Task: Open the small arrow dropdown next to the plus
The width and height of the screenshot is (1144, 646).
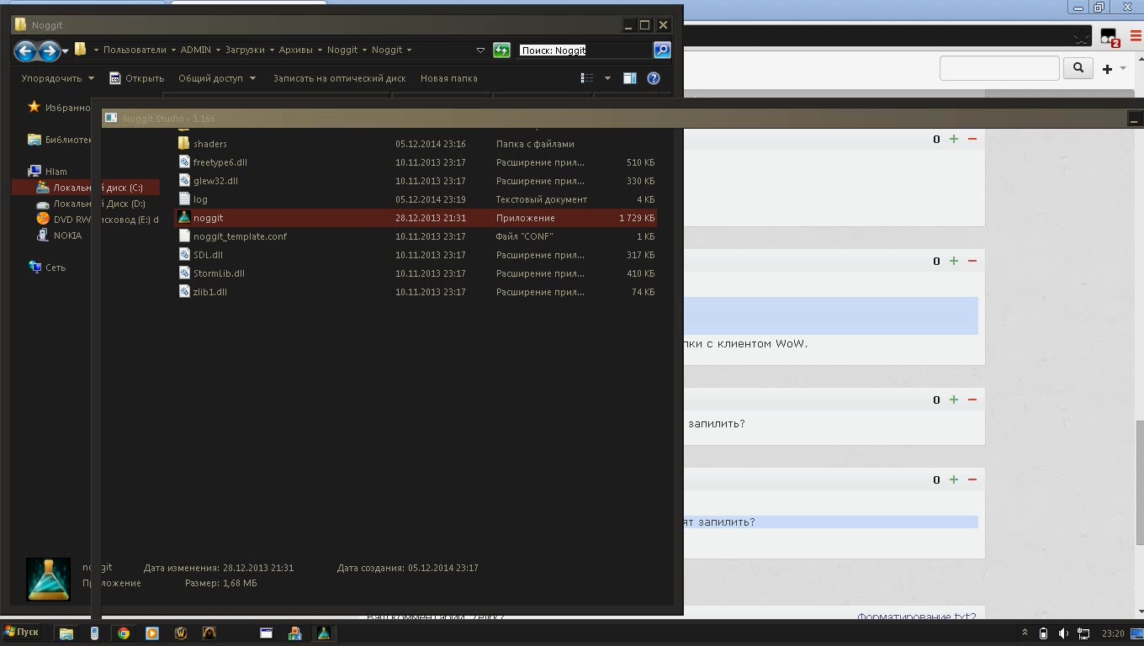Action: click(x=1123, y=68)
